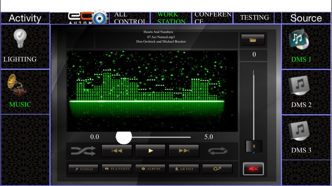This screenshot has width=332, height=186.
Task: Choose the DMS 1 source icon
Action: click(x=299, y=39)
